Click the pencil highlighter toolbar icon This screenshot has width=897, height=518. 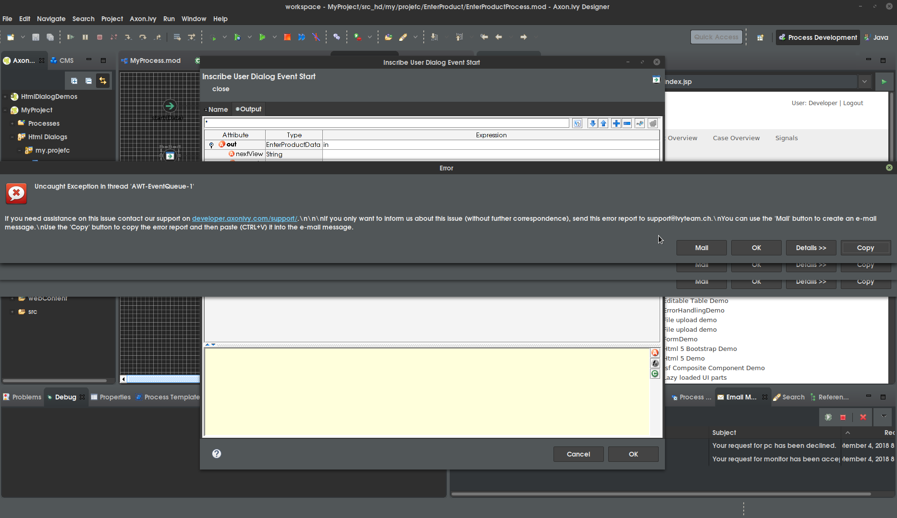tap(403, 37)
